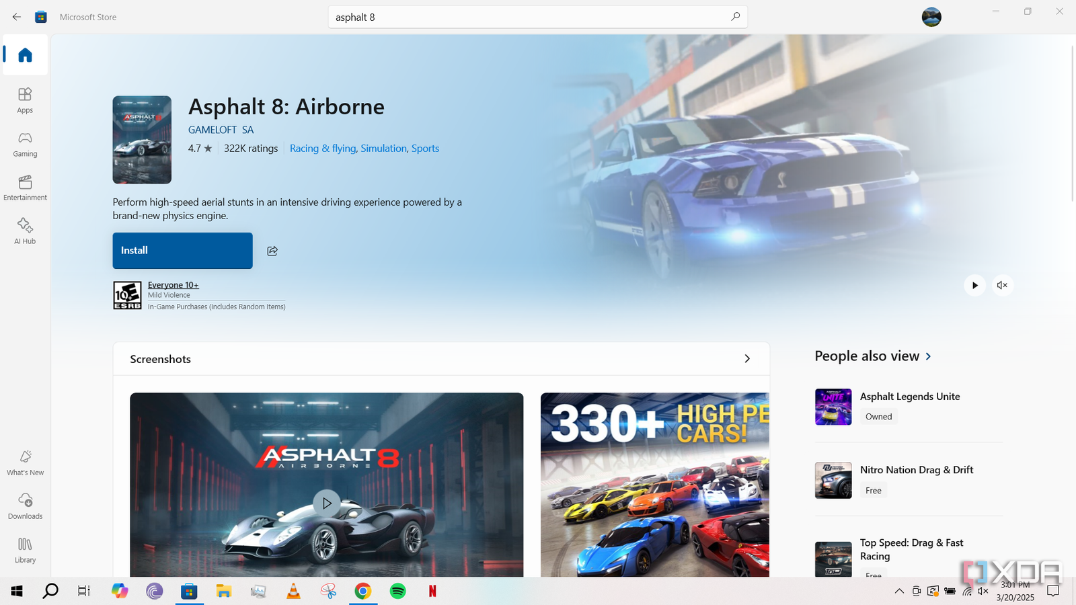The image size is (1076, 605).
Task: Click the ESRB Everyone 10+ rating badge
Action: (x=127, y=295)
